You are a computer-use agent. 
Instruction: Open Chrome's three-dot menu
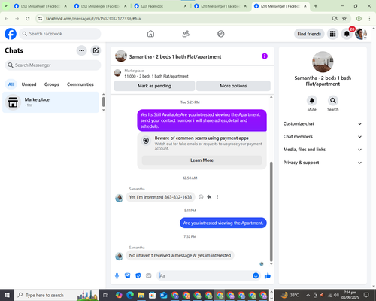369,19
